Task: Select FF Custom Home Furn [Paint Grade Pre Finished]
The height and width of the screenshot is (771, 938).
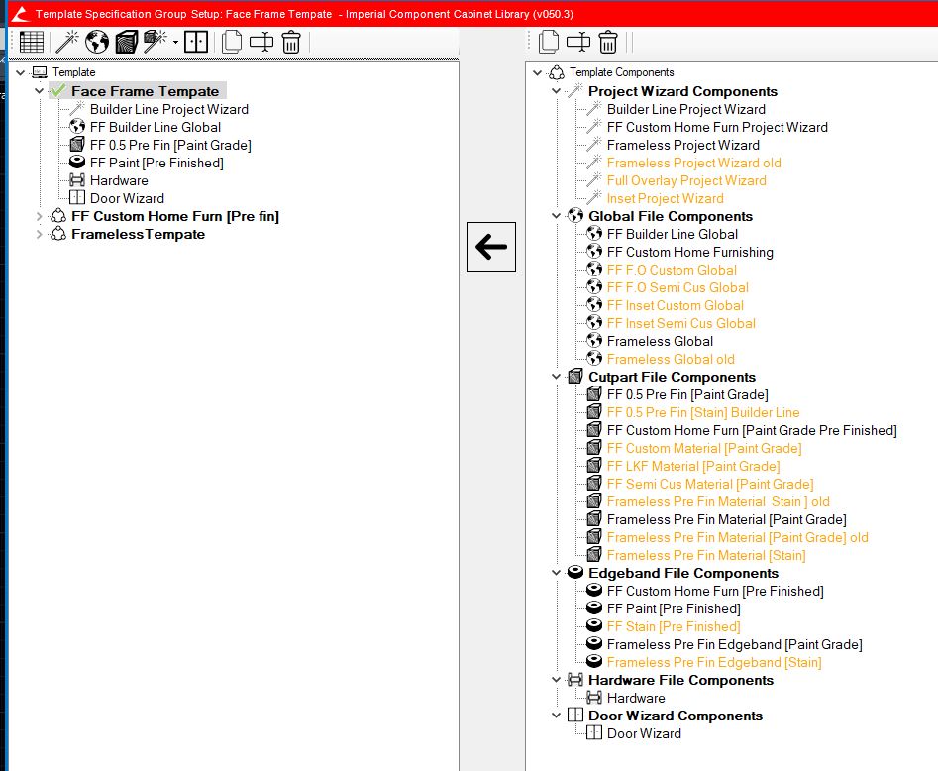Action: (752, 430)
